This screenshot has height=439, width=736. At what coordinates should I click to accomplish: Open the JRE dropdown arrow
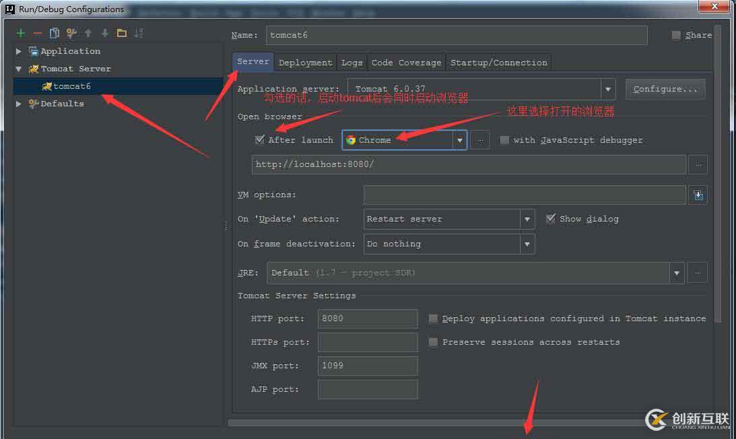click(677, 273)
